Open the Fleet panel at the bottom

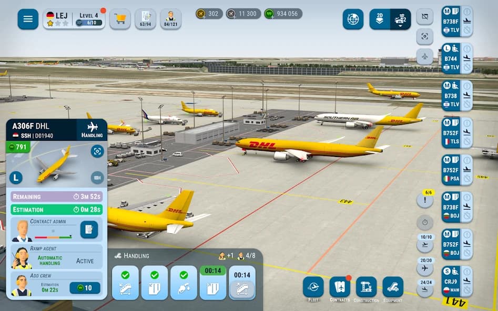pyautogui.click(x=312, y=287)
